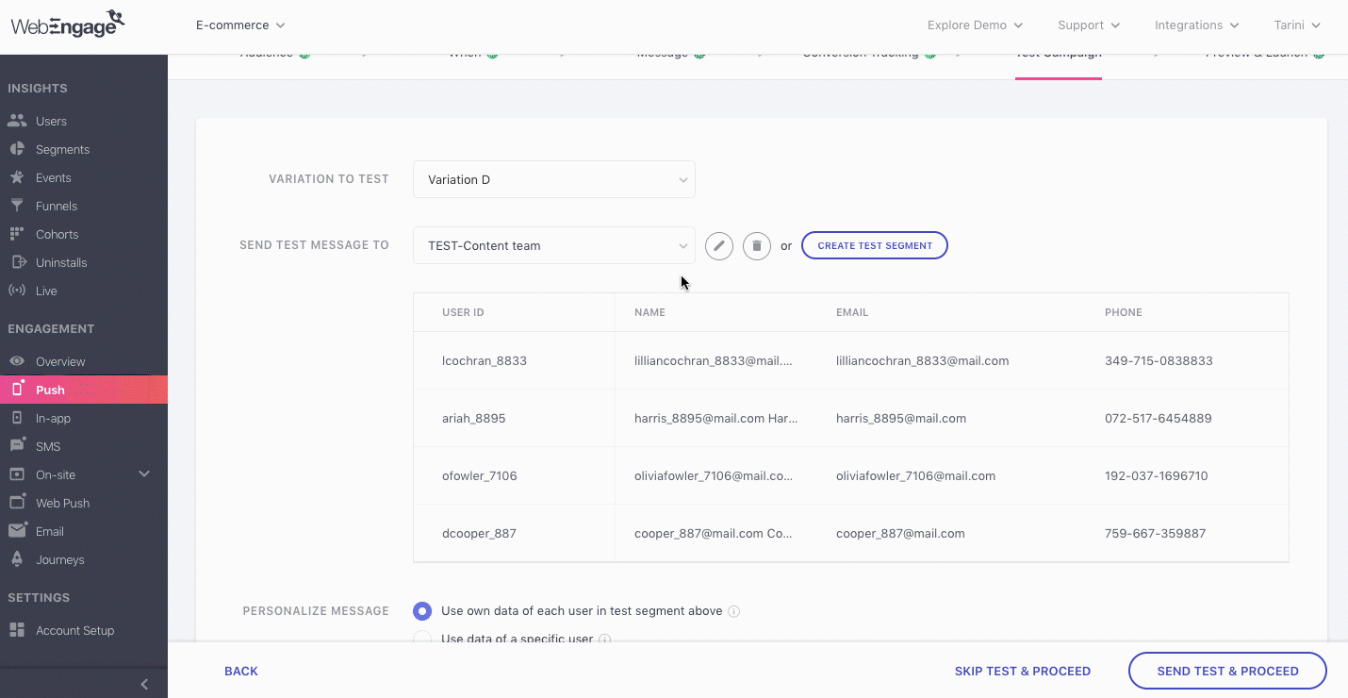Click the Events star icon
1348x698 pixels.
click(x=17, y=177)
